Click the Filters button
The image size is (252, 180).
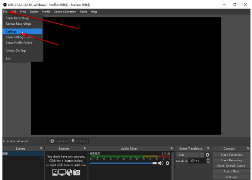click(79, 141)
